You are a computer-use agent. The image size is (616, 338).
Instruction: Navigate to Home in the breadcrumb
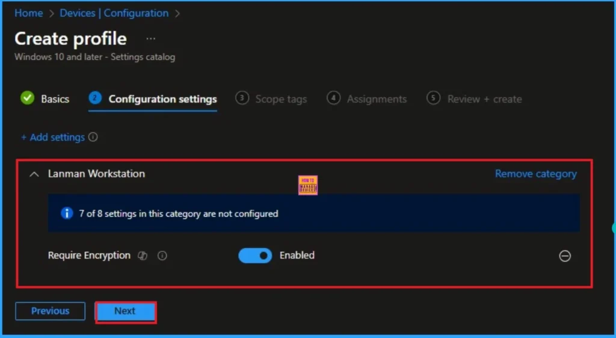pyautogui.click(x=29, y=13)
